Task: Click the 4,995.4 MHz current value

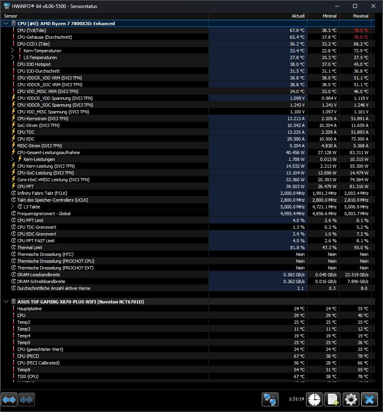Action: (x=292, y=213)
